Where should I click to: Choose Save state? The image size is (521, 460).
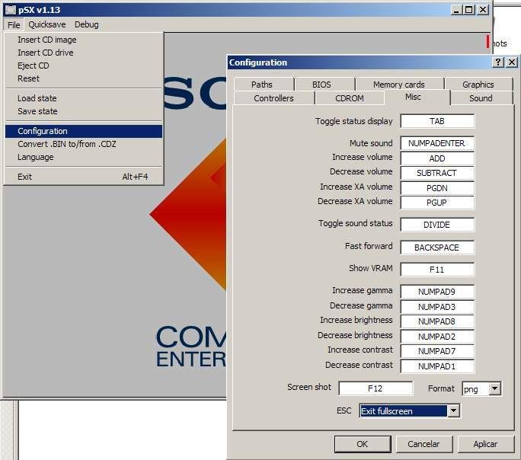point(84,111)
